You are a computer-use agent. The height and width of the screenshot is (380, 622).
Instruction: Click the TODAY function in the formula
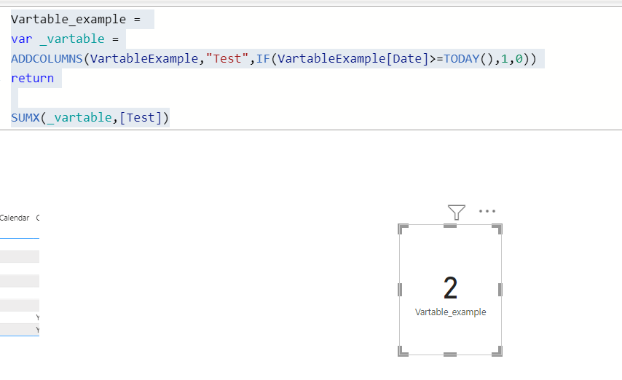pos(461,59)
